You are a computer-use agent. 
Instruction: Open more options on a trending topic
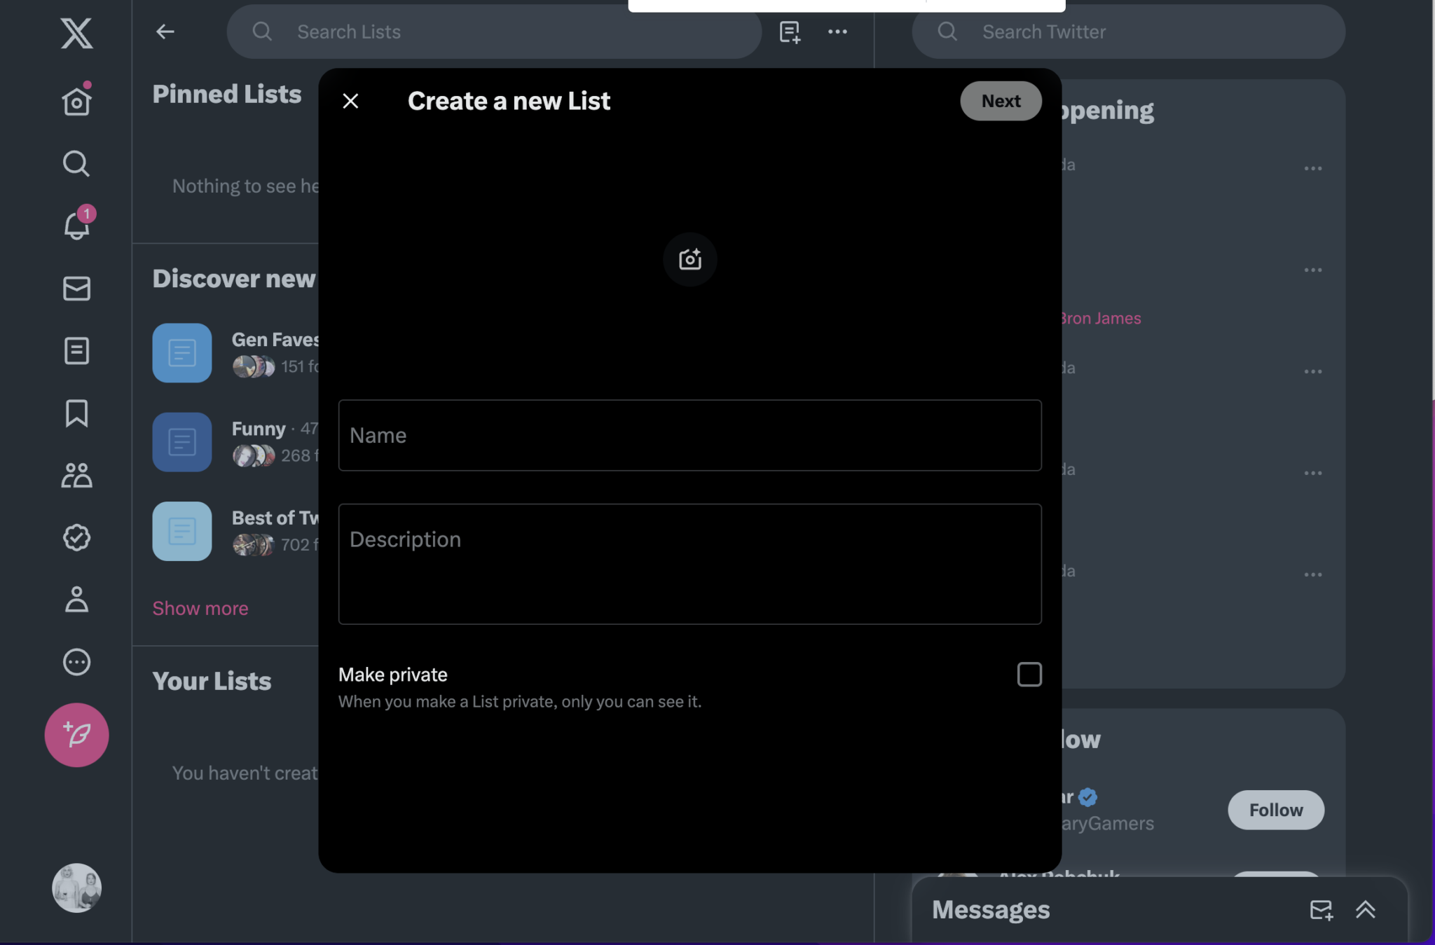[1314, 167]
